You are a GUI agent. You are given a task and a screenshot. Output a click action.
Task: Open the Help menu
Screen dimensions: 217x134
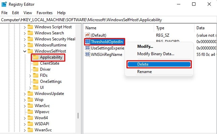point(61,13)
